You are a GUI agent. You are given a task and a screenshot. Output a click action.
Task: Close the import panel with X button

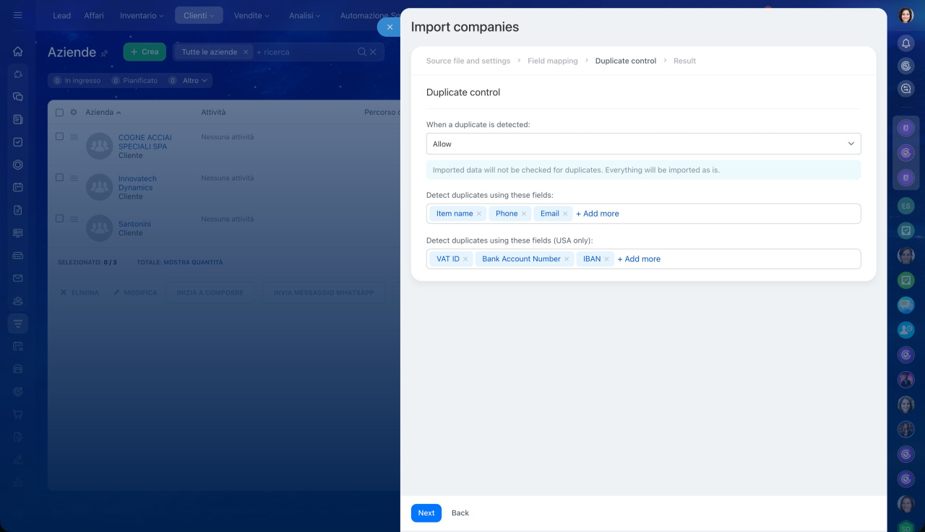pos(390,27)
